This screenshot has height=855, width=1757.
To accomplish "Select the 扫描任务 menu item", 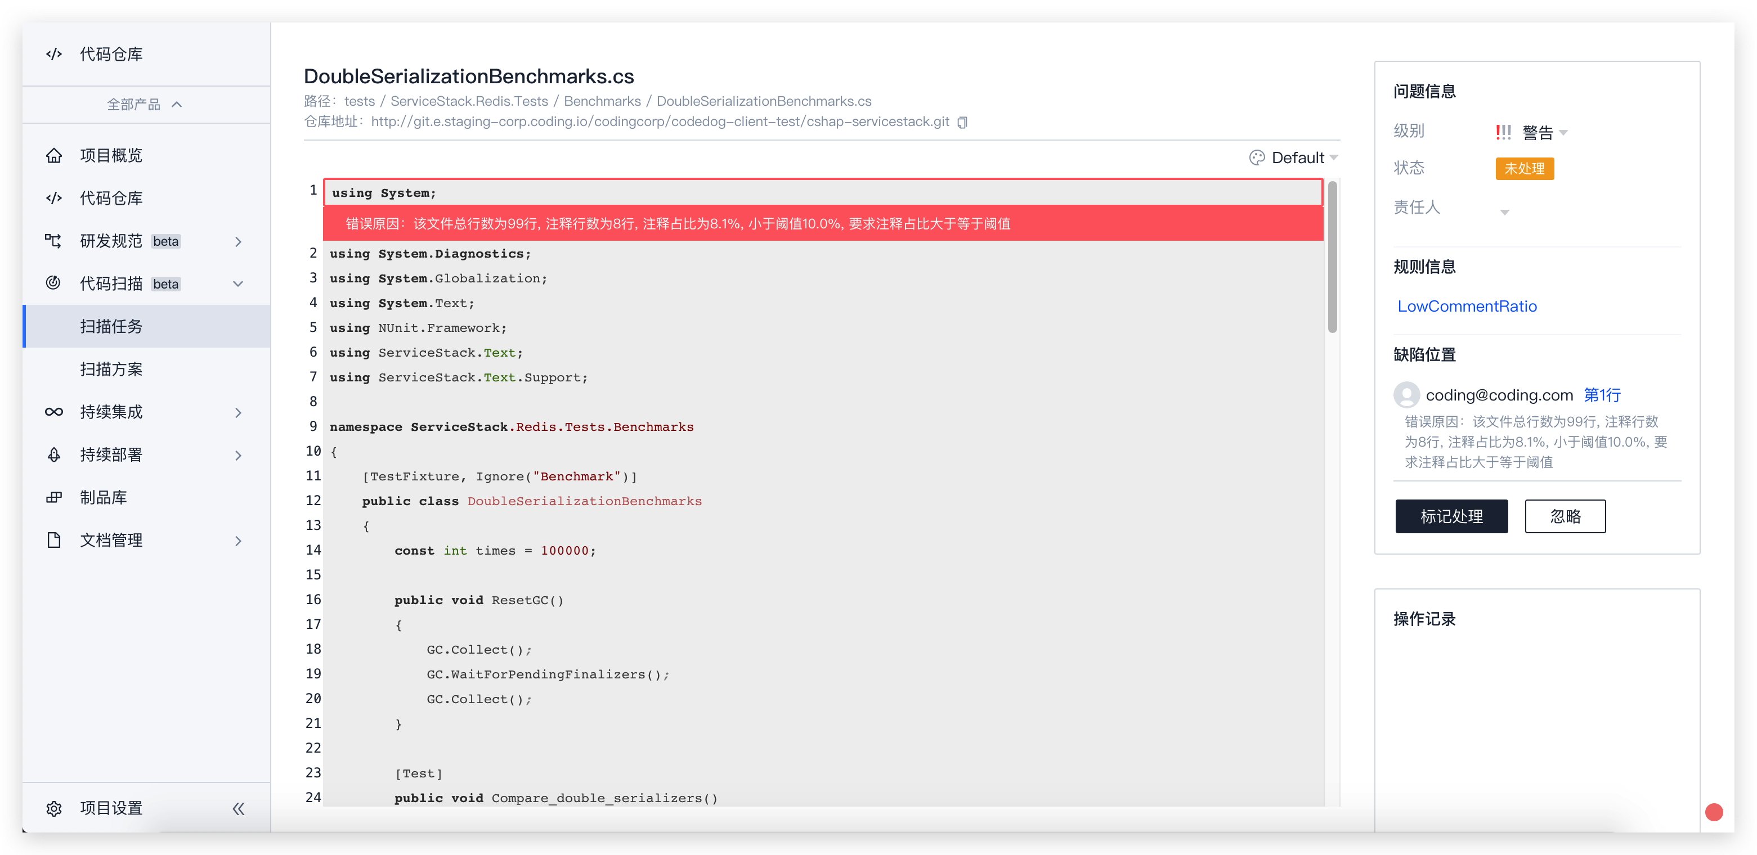I will point(111,326).
